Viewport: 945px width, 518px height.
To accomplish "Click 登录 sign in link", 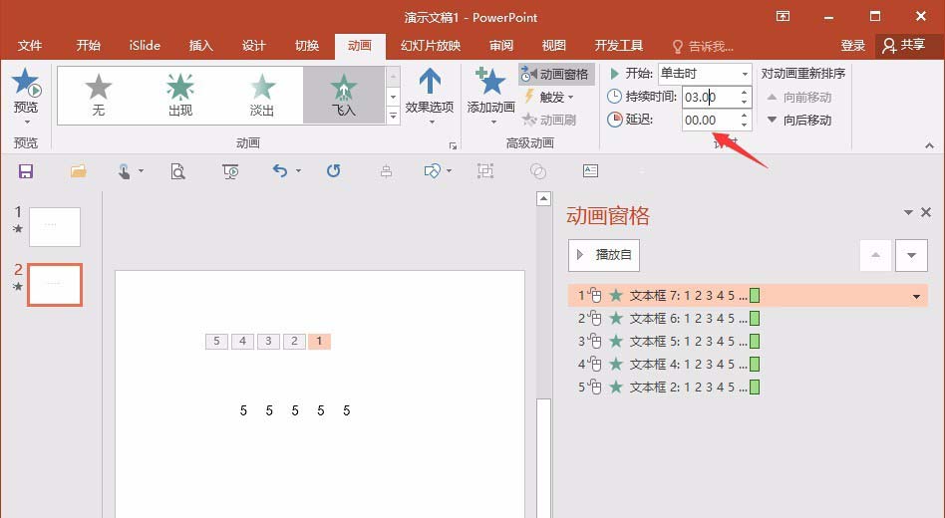I will (x=852, y=45).
